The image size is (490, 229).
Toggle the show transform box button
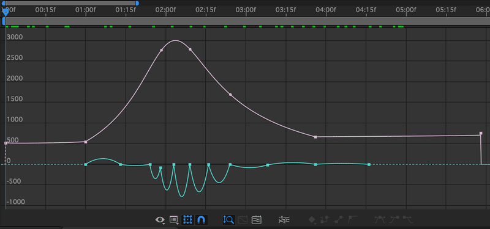tap(187, 220)
